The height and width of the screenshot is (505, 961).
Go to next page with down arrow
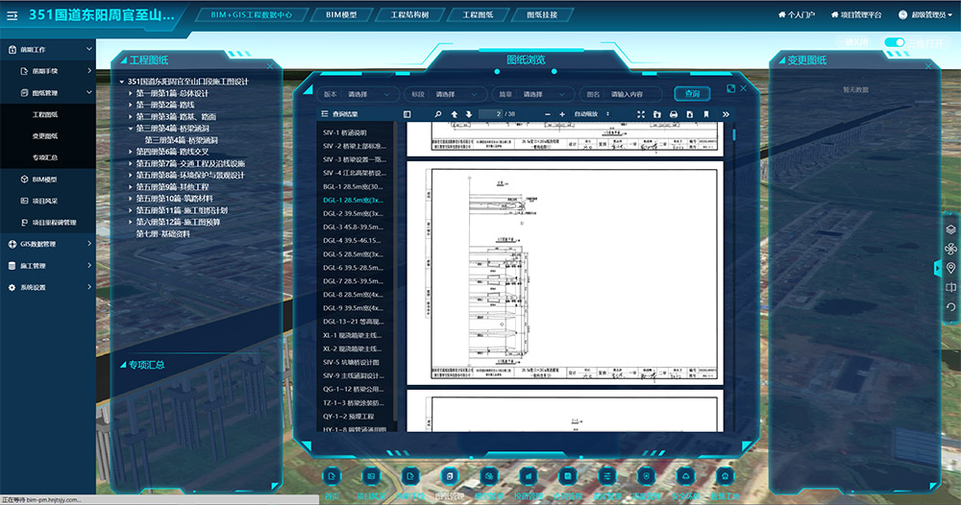click(x=469, y=114)
